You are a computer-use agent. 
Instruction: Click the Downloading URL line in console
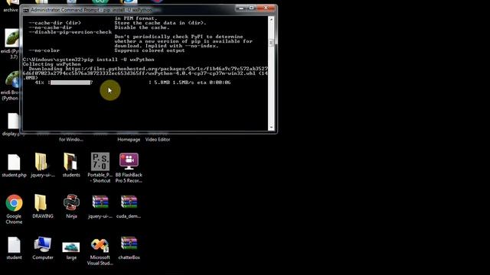pos(145,73)
